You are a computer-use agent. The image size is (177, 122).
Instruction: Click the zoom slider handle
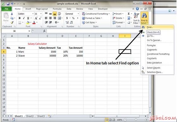pos(136,120)
